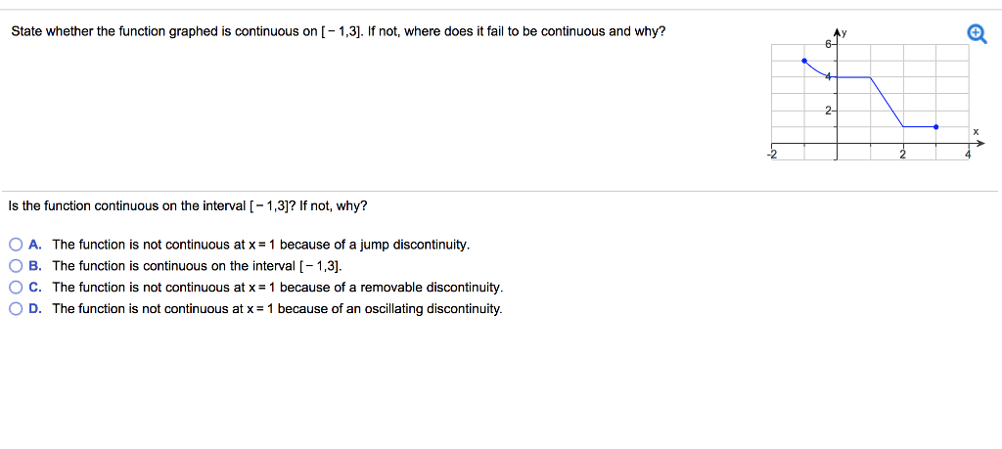The image size is (1002, 449).
Task: Click the tick label 6 on the y-axis
Action: (828, 44)
